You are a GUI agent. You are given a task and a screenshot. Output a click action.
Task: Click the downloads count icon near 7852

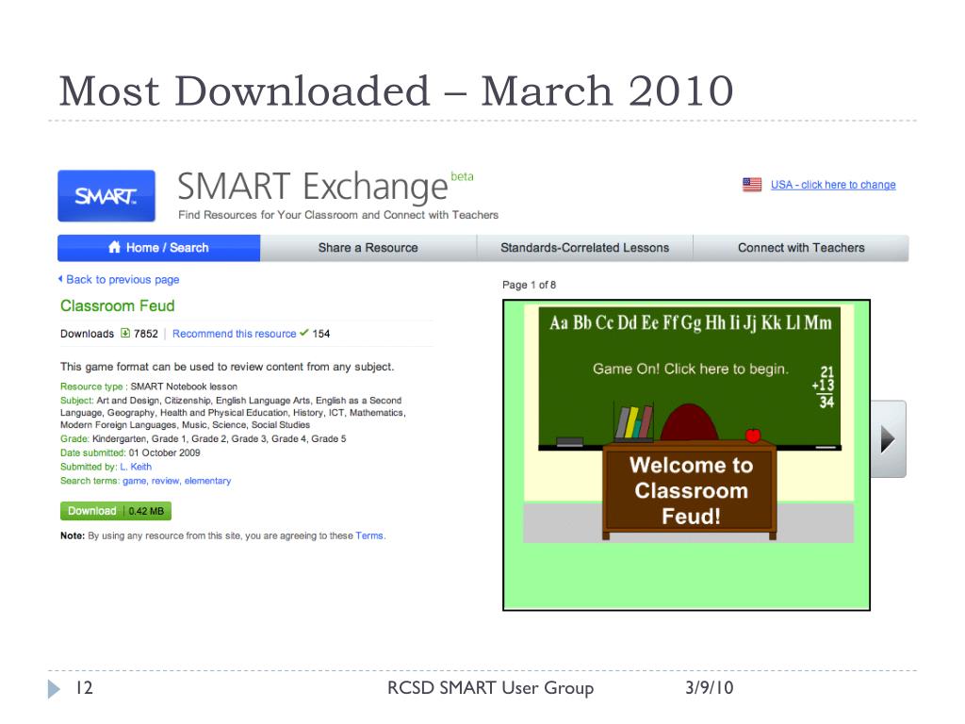click(x=125, y=333)
